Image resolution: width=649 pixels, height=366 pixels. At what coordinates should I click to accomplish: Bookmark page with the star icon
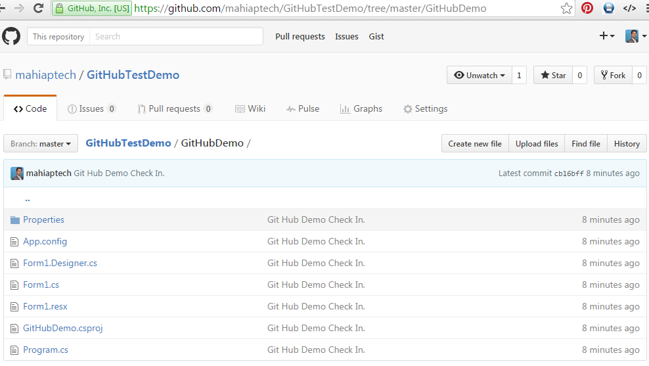[x=566, y=9]
